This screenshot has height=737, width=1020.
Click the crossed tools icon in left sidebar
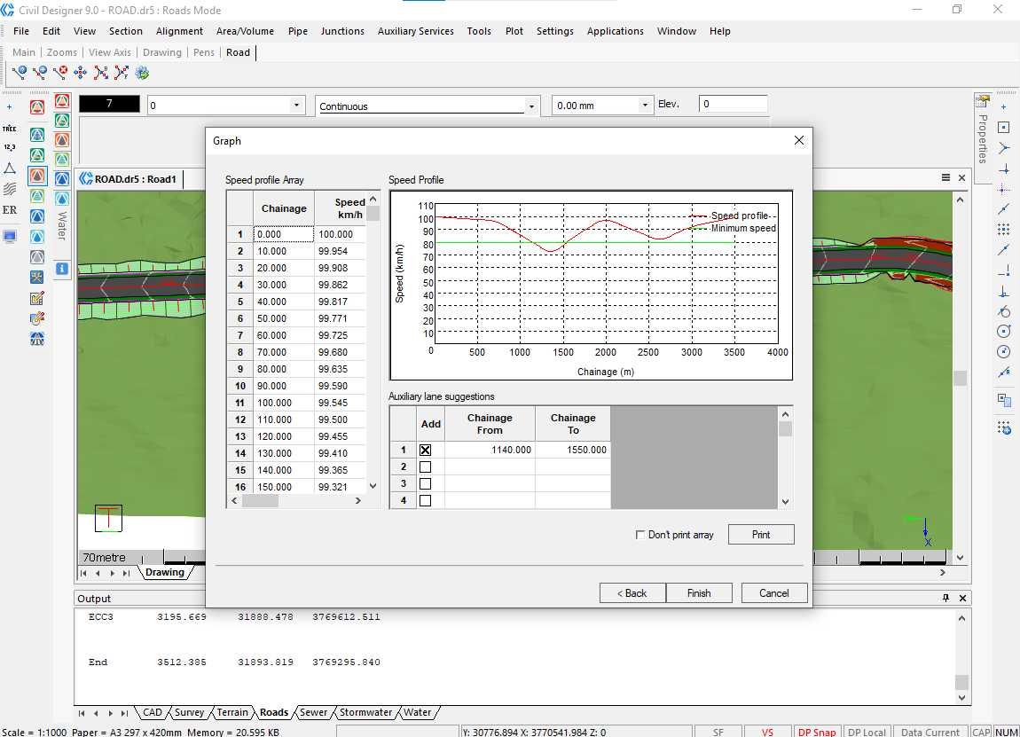[37, 277]
